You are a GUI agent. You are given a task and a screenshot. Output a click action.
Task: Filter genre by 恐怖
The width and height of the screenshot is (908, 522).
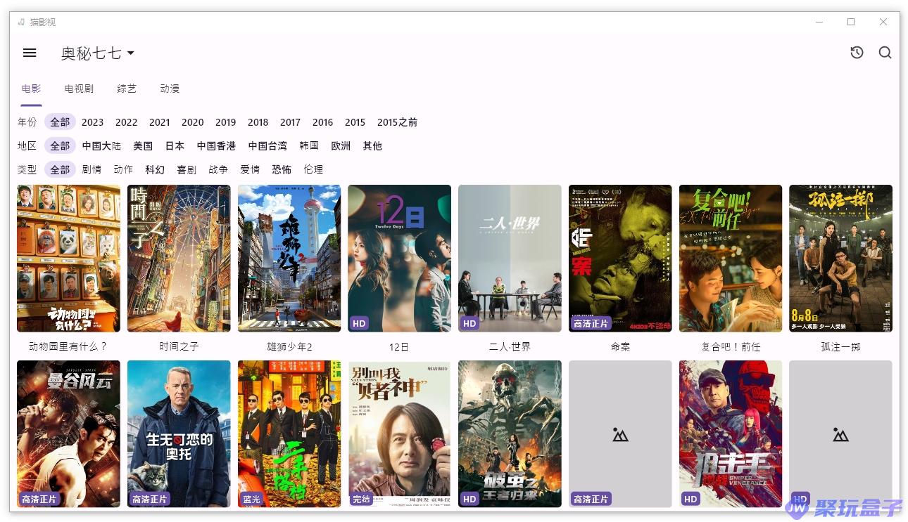click(x=282, y=169)
